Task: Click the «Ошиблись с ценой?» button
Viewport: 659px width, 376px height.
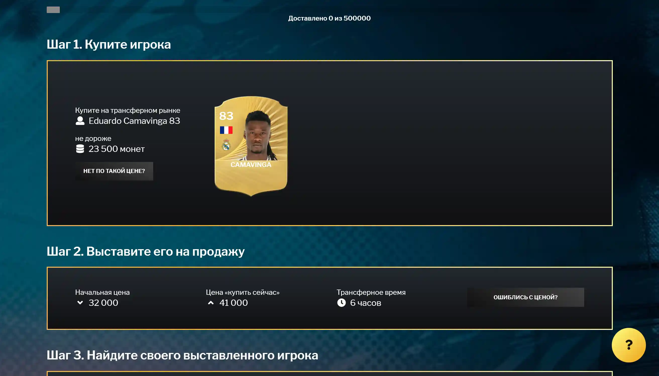Action: [525, 297]
